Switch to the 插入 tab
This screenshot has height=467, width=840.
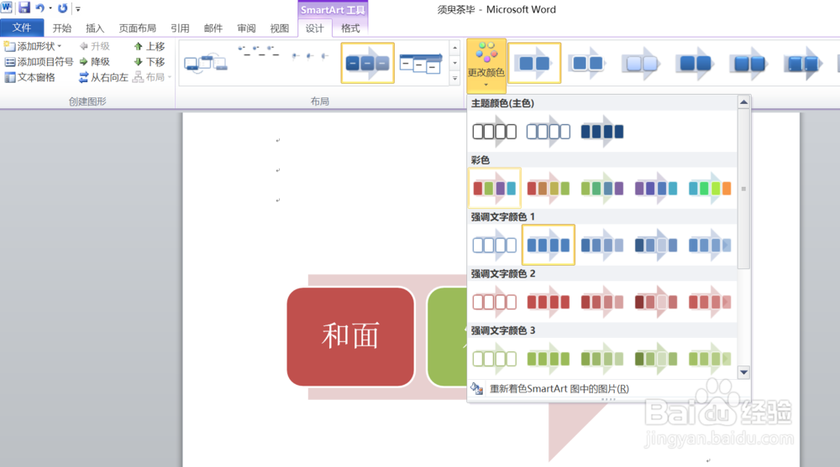95,29
